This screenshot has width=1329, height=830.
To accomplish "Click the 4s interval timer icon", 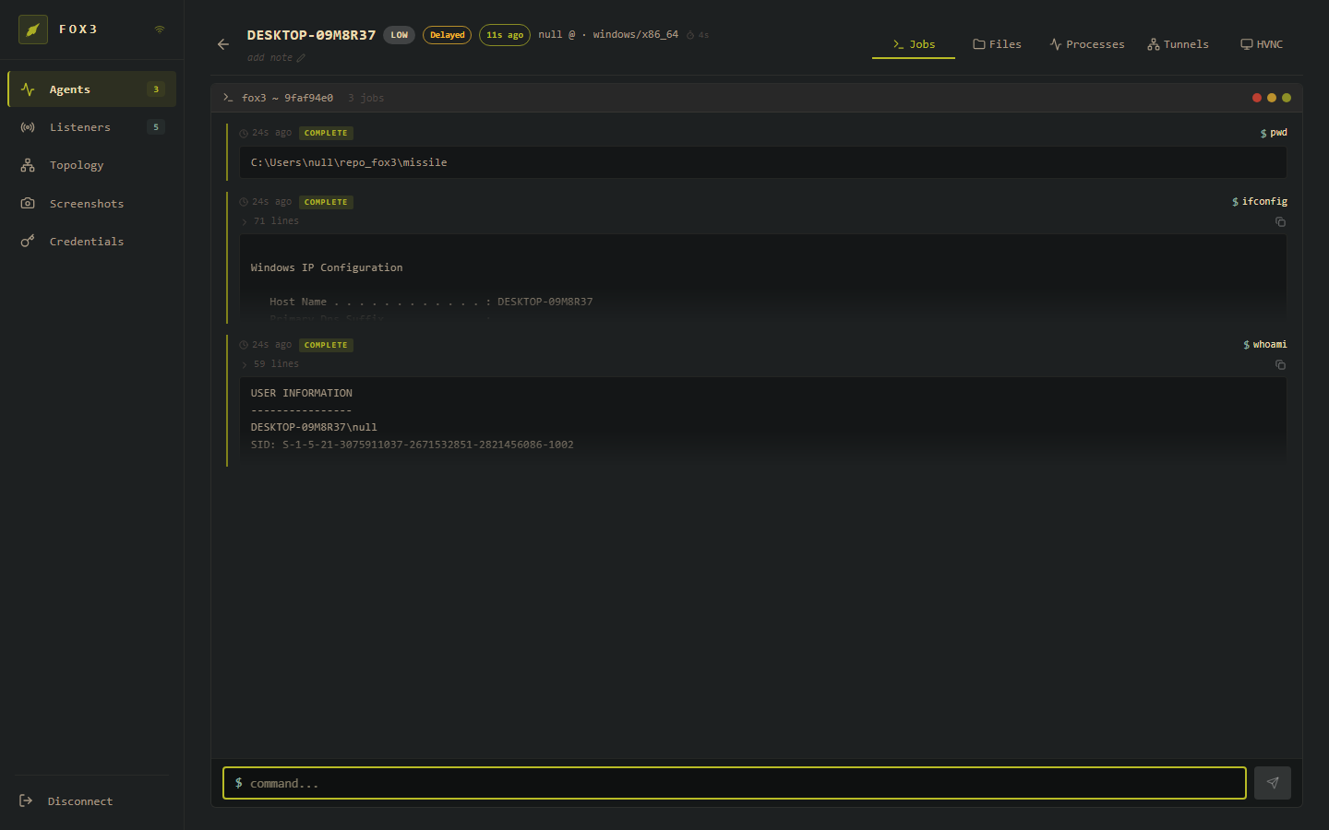I will click(x=690, y=35).
